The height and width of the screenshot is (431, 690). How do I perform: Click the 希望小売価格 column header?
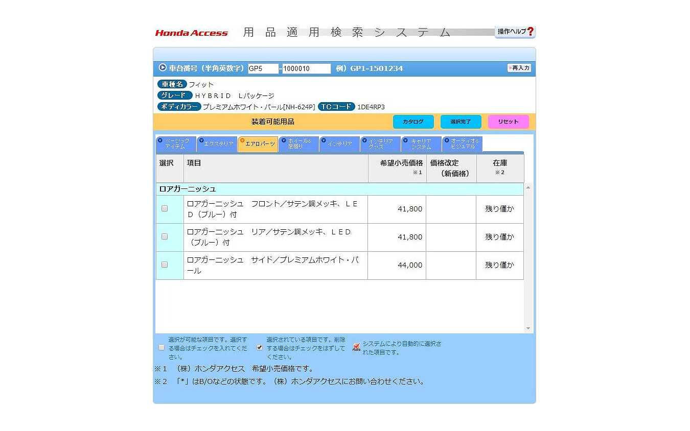click(397, 168)
